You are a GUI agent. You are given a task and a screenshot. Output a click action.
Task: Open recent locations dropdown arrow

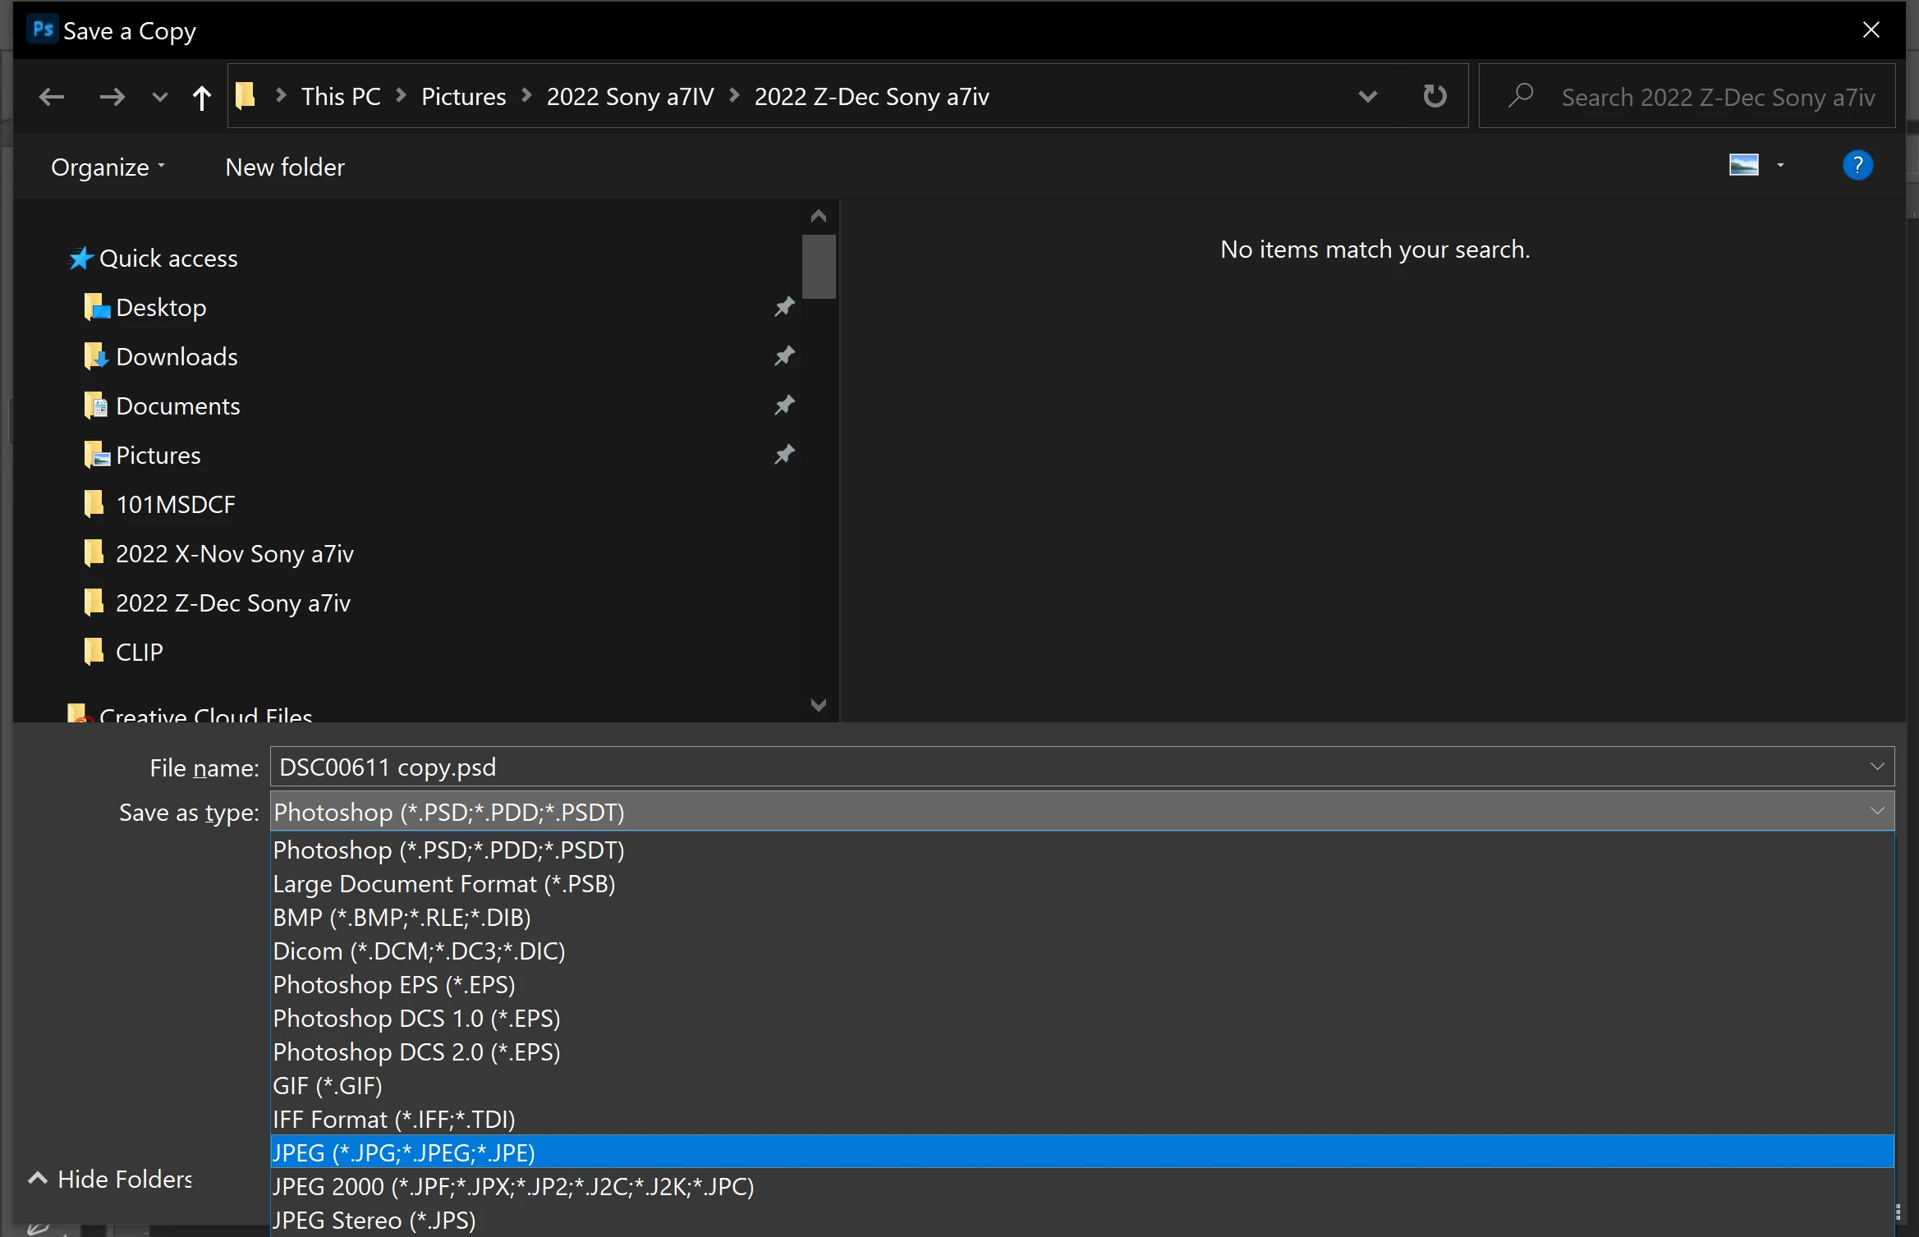pyautogui.click(x=160, y=97)
